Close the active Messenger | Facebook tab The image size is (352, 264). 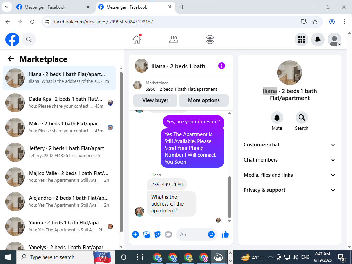point(170,7)
